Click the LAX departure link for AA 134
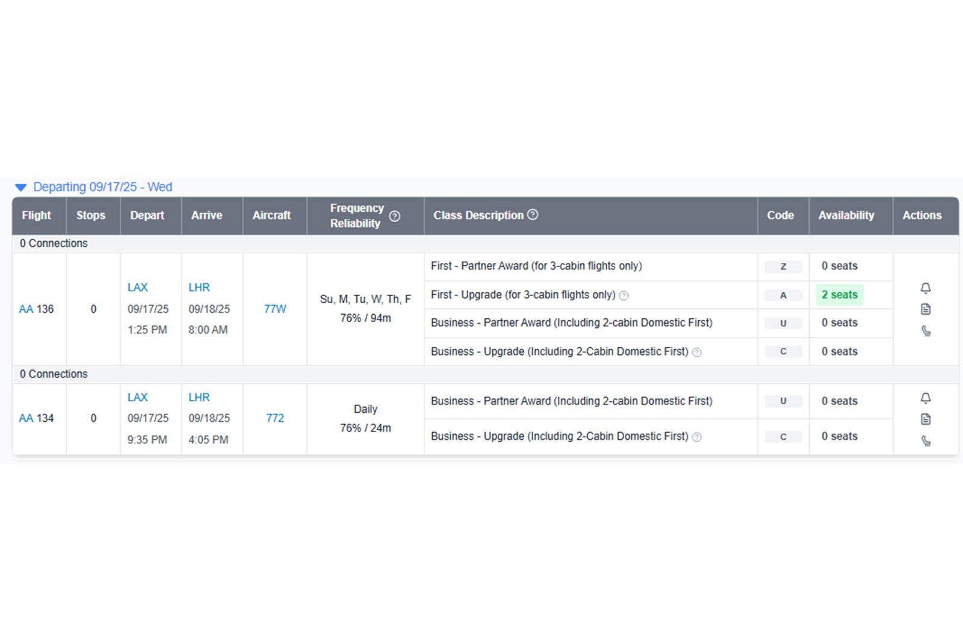 [x=138, y=398]
